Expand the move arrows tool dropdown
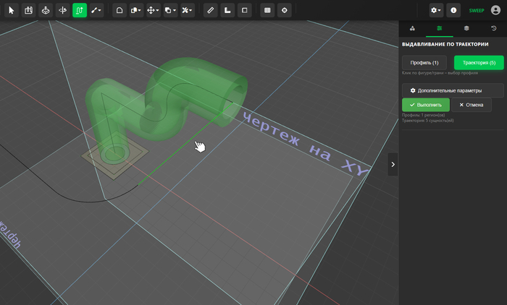Viewport: 507px width, 305px height. pos(154,10)
